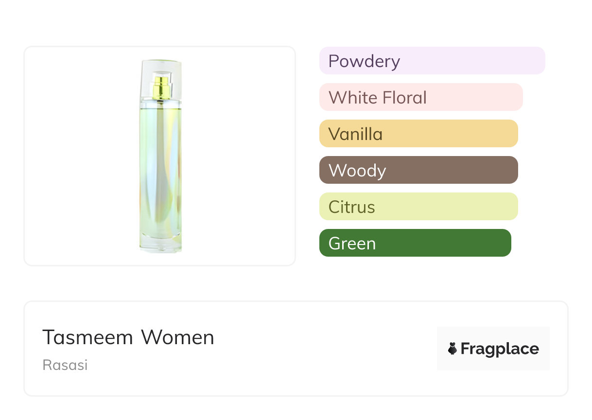Click blank area between title and Fragplace logo

pos(326,349)
